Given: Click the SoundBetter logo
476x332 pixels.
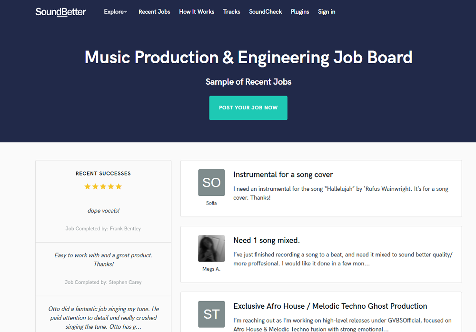Looking at the screenshot, I should coord(60,12).
